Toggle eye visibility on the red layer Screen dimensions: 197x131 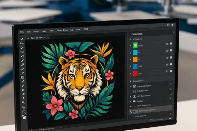(167, 71)
